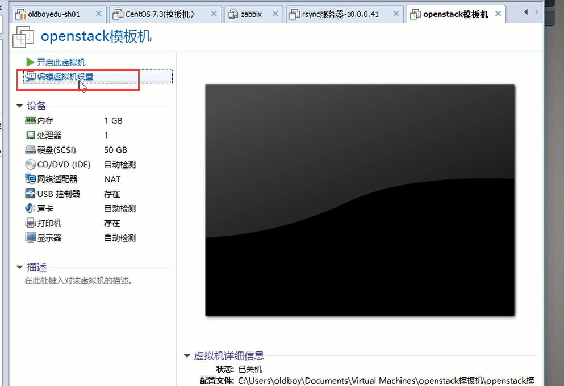Collapse the 设备 devices section
Viewport: 564px width, 386px height.
[x=20, y=106]
